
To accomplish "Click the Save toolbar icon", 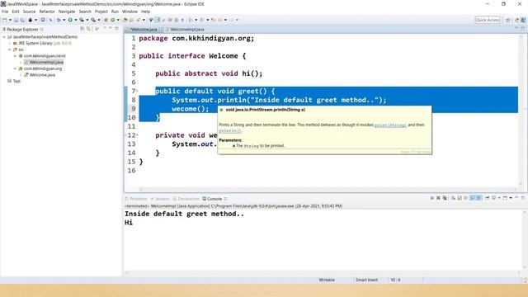I will point(16,20).
